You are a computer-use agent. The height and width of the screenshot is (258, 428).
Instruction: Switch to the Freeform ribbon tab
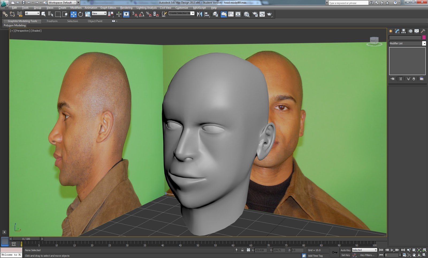tap(52, 21)
